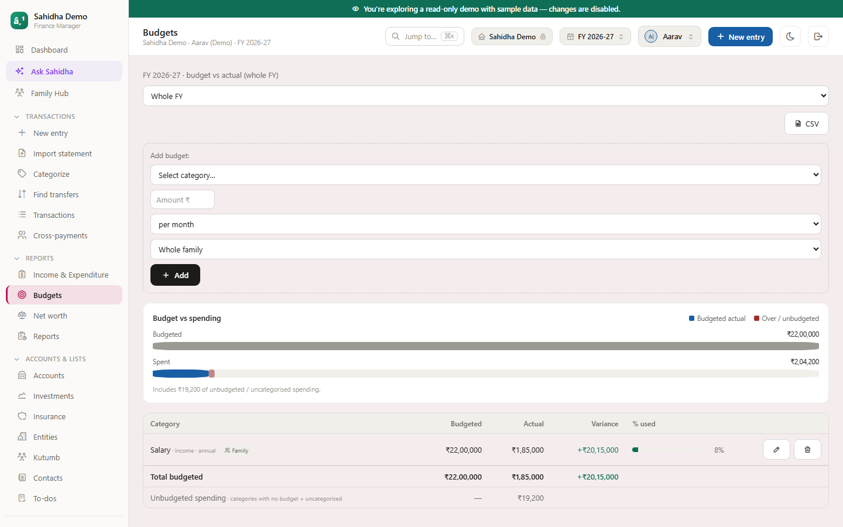Screen dimensions: 843x527
Task: Click the sign-out icon in header
Action: coord(818,36)
